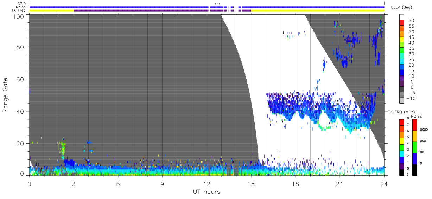Select the white top elevation swatch above 60
432x199 pixels.
pyautogui.click(x=402, y=18)
